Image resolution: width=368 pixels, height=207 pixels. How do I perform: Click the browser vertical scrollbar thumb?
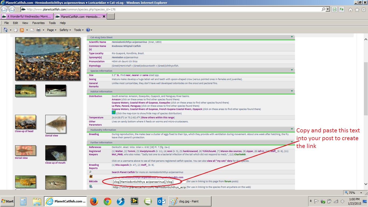pyautogui.click(x=366, y=88)
